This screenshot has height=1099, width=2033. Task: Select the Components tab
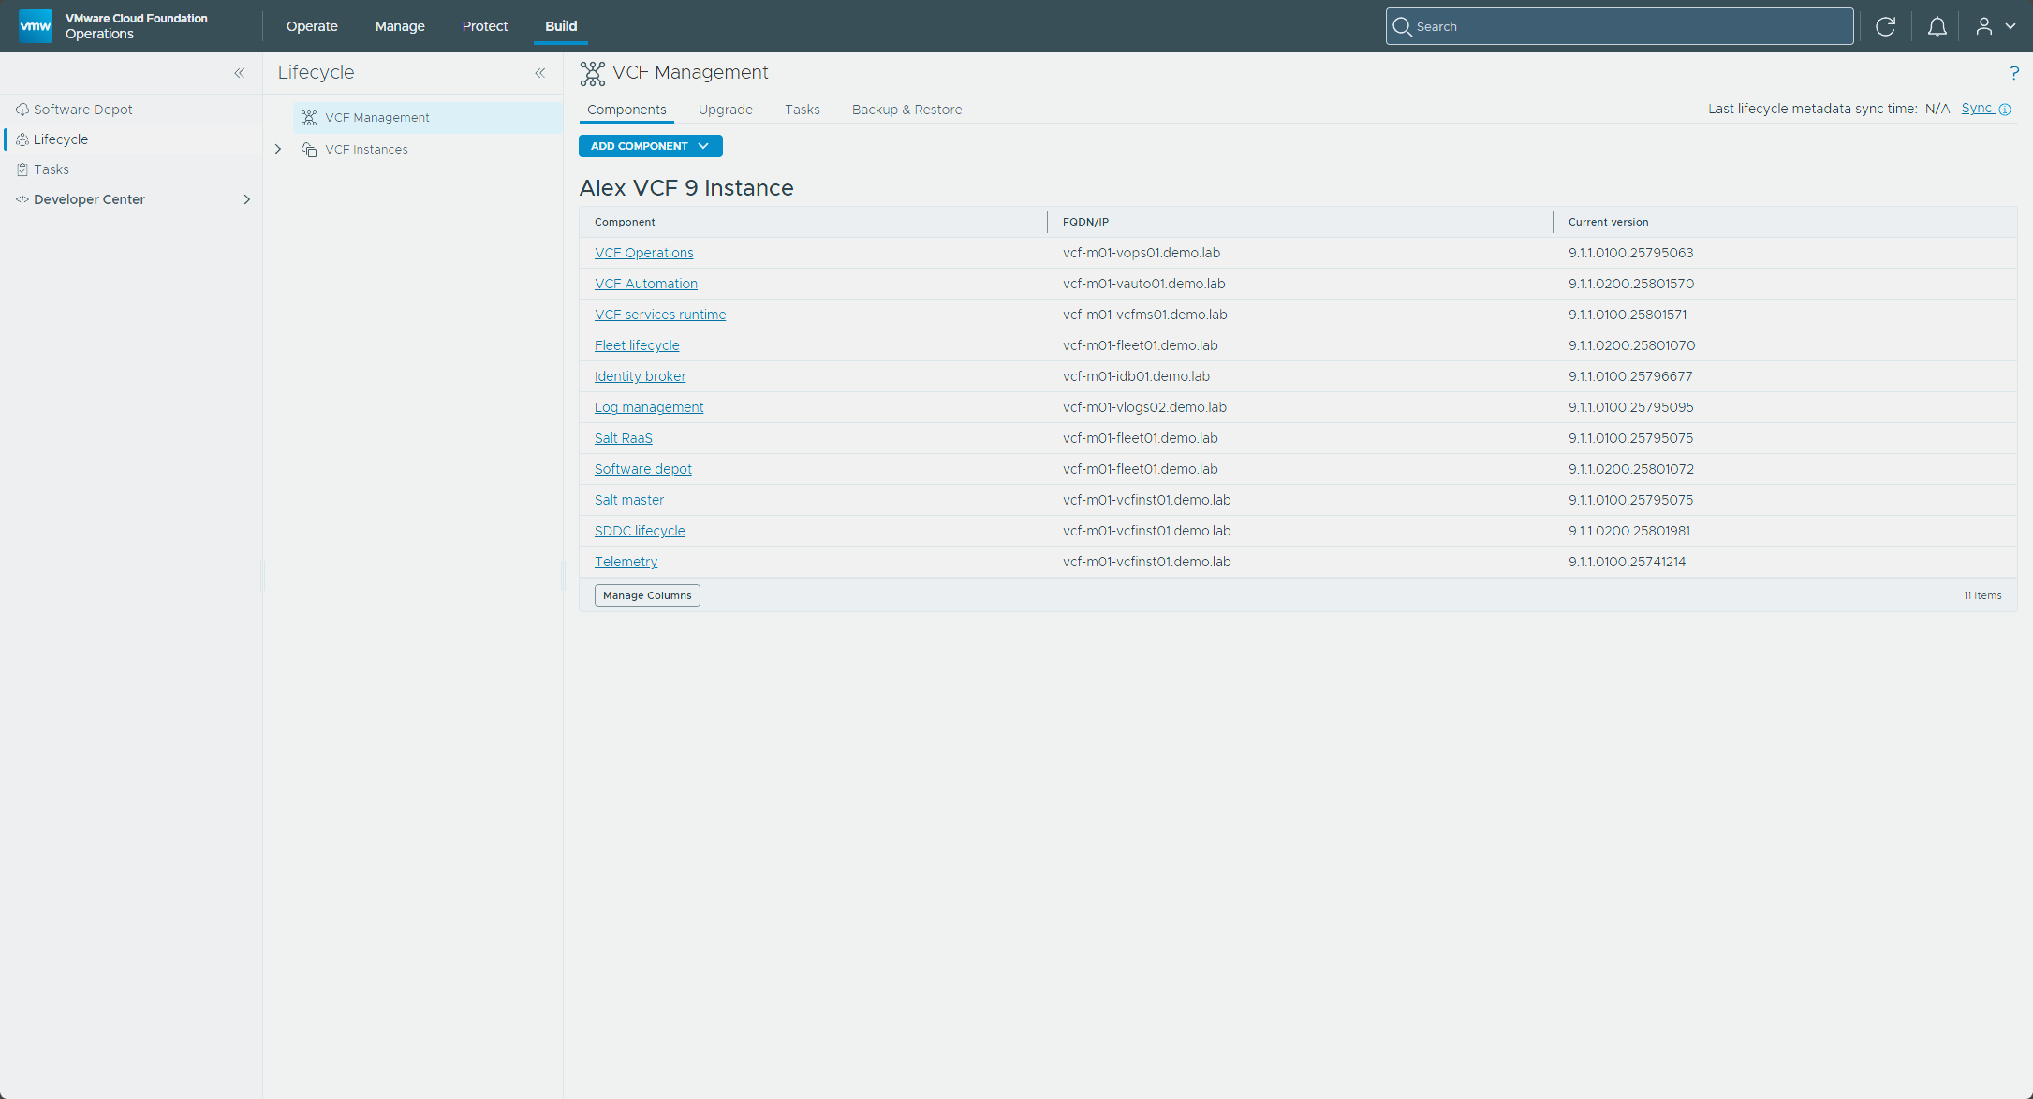[626, 110]
